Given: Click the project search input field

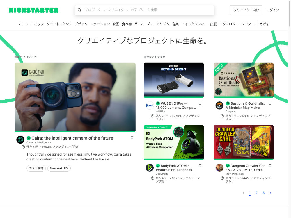Looking at the screenshot, I should point(148,10).
